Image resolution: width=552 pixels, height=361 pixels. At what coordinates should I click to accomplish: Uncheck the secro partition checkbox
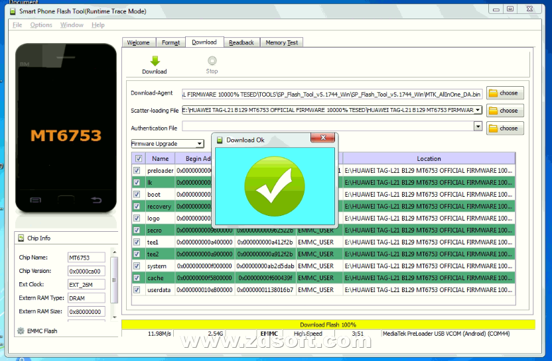click(137, 231)
